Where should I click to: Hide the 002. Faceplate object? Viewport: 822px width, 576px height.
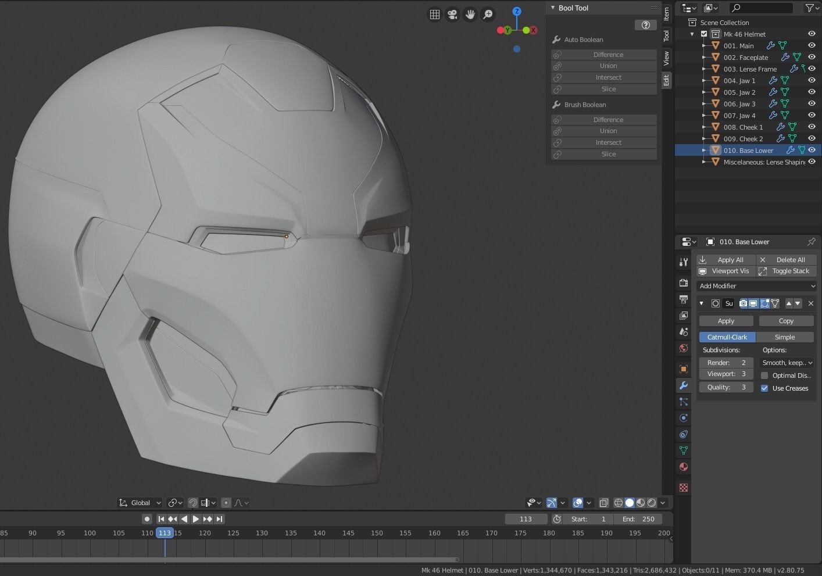click(812, 57)
